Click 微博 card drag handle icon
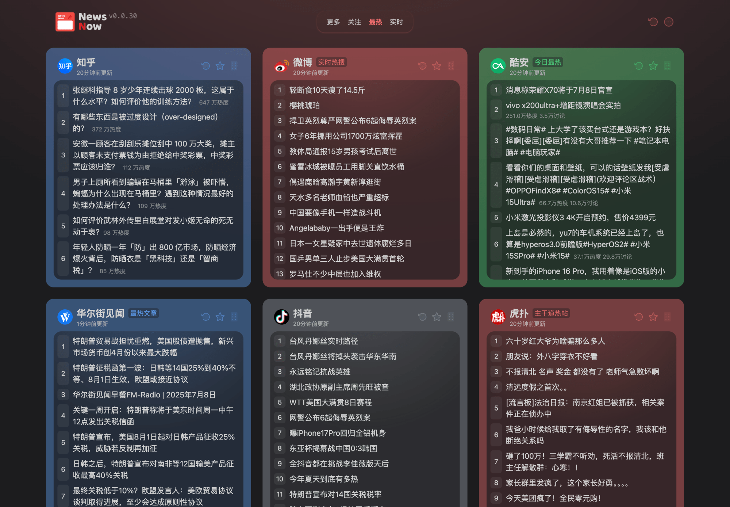 pyautogui.click(x=451, y=66)
